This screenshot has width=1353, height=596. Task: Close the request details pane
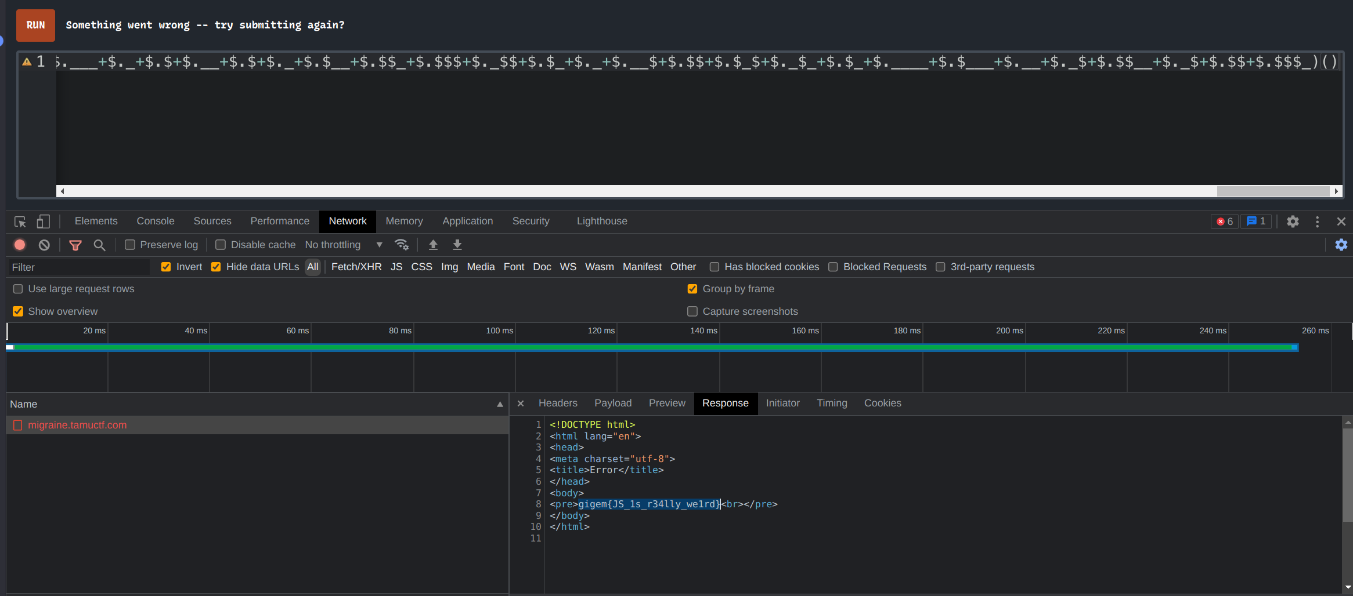pos(521,404)
